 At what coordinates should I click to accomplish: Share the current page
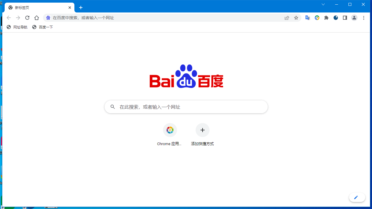[287, 18]
